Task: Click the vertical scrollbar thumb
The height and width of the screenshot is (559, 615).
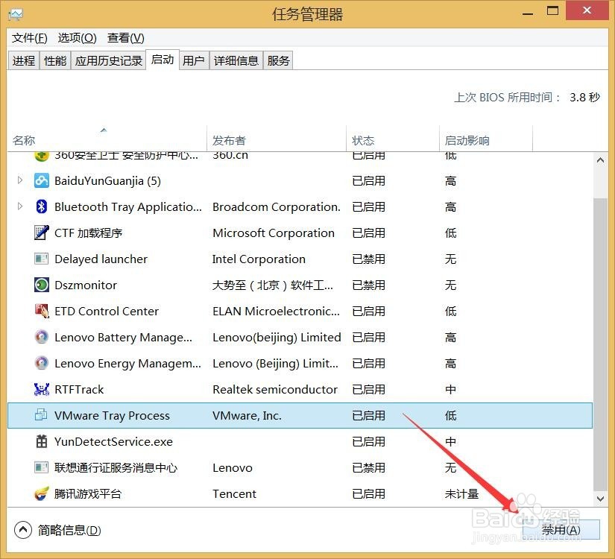Action: point(600,344)
